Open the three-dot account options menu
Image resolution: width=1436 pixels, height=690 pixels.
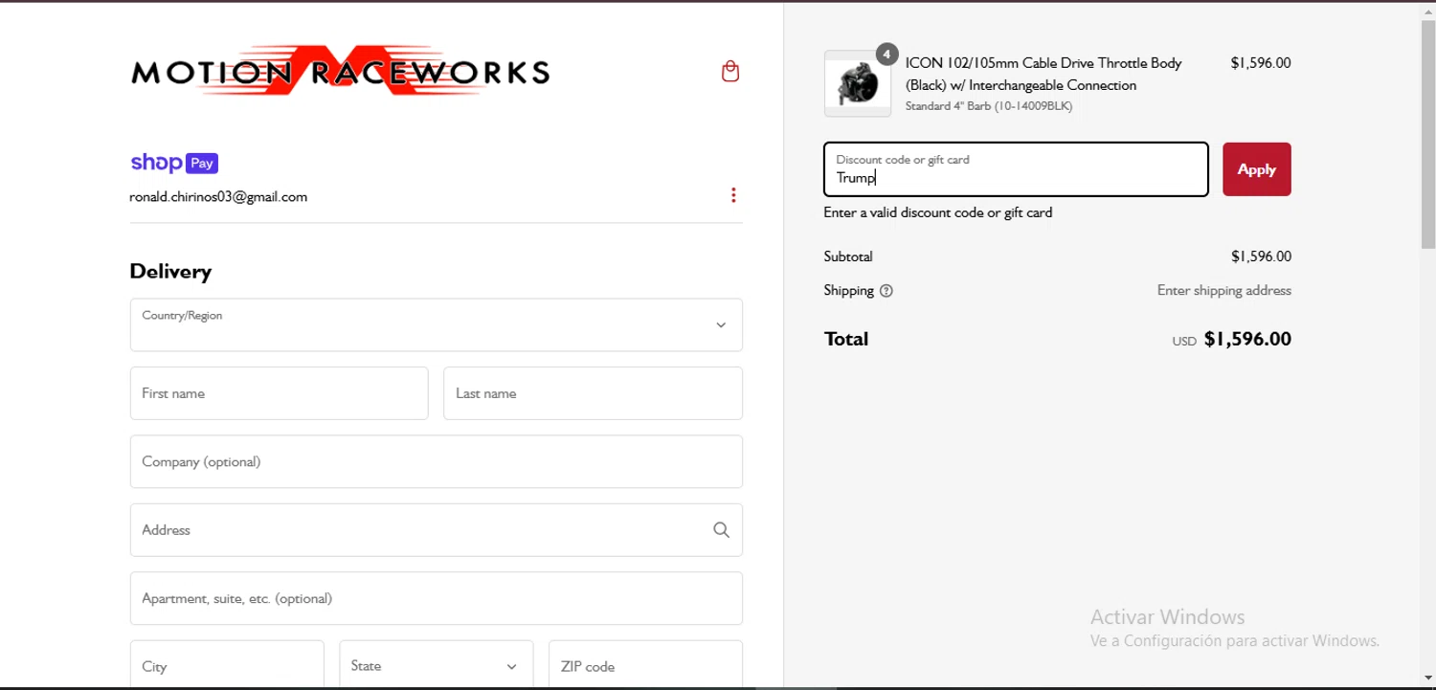tap(733, 195)
